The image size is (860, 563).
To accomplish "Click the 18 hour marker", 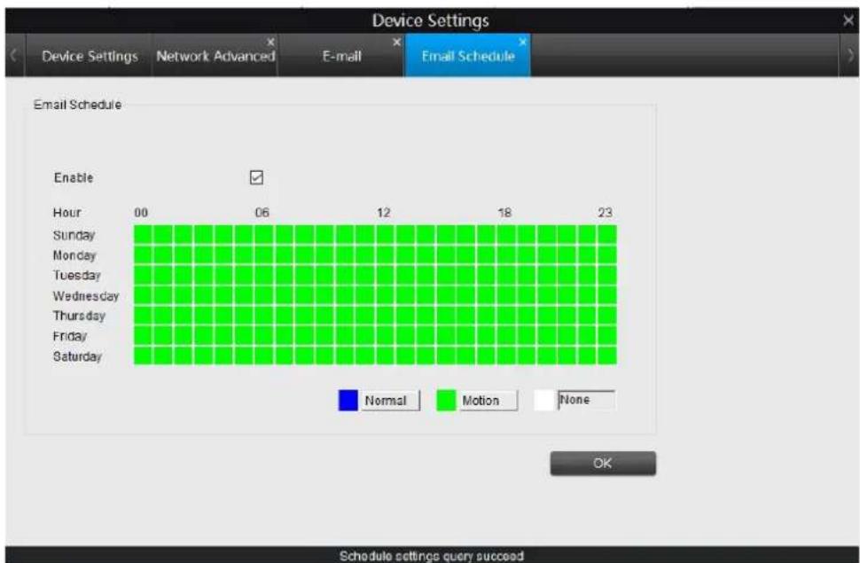I will pos(504,213).
